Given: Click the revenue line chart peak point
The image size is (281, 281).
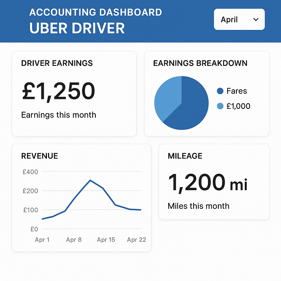Looking at the screenshot, I should pyautogui.click(x=90, y=180).
